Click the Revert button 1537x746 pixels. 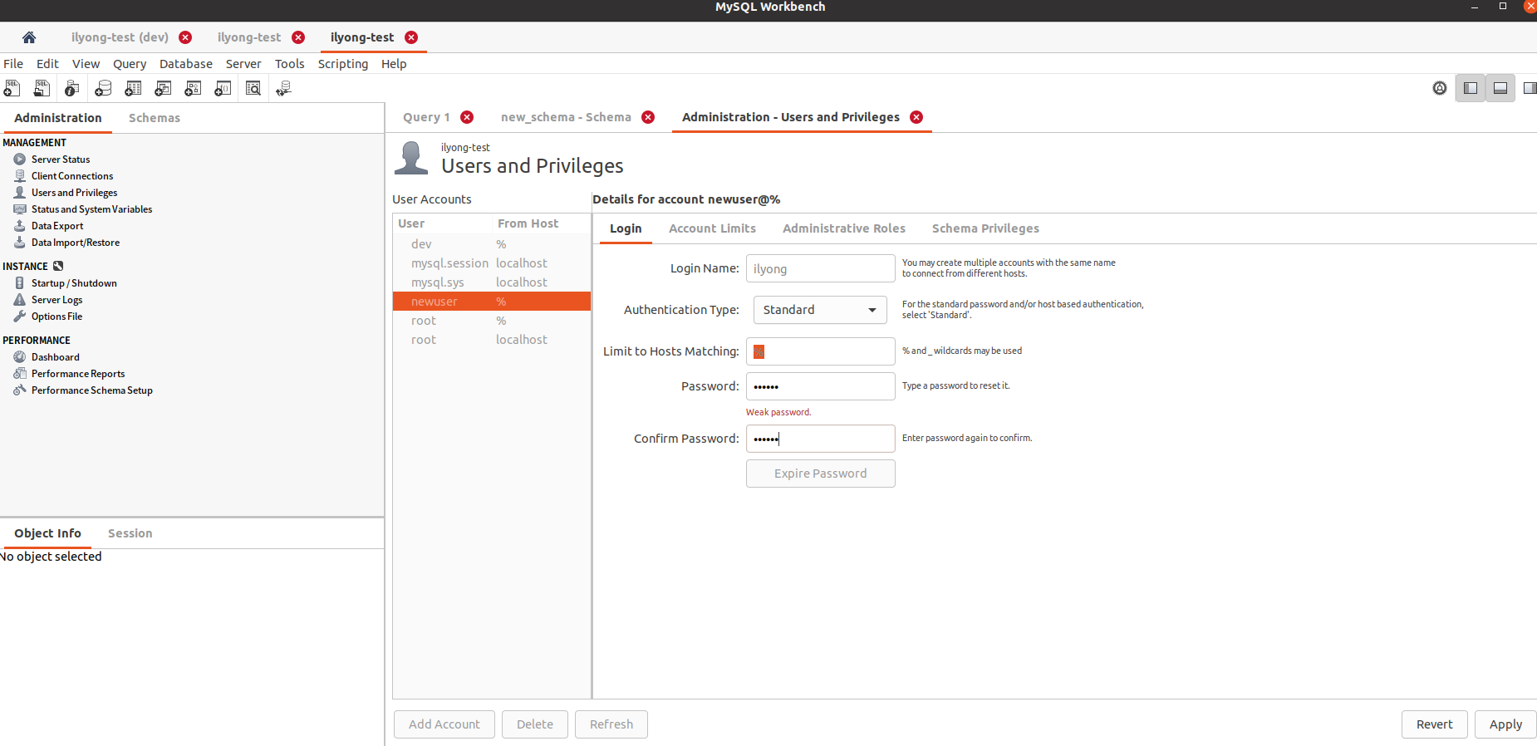[x=1435, y=724]
